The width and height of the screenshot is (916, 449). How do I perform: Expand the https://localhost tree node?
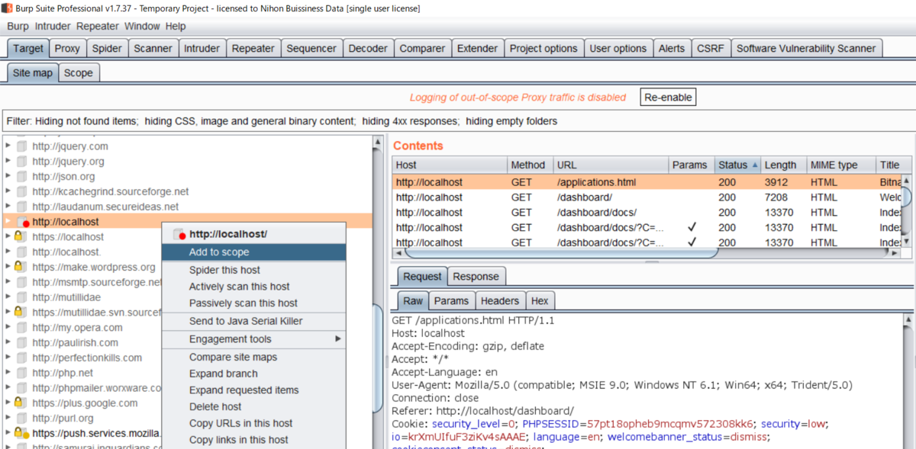(x=8, y=236)
